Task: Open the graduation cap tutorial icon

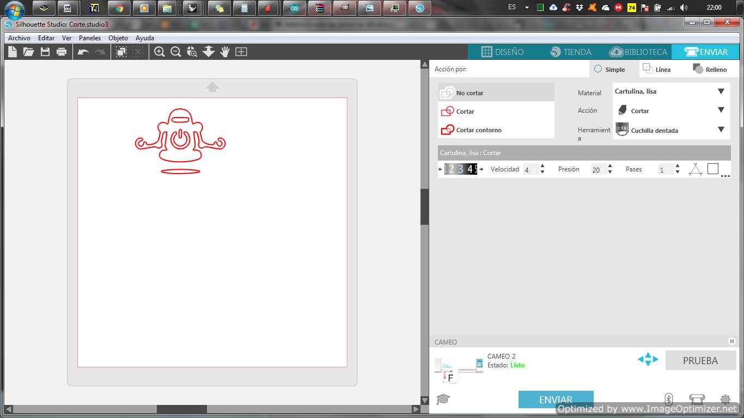Action: pos(443,399)
